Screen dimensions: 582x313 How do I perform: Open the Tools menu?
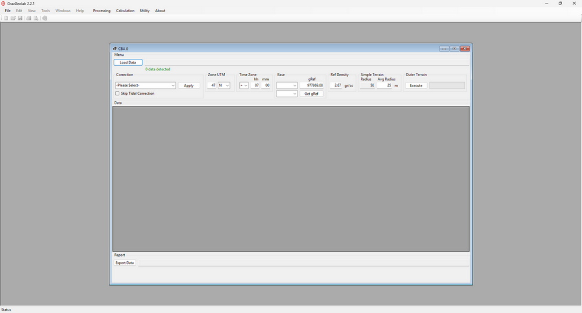coord(45,10)
